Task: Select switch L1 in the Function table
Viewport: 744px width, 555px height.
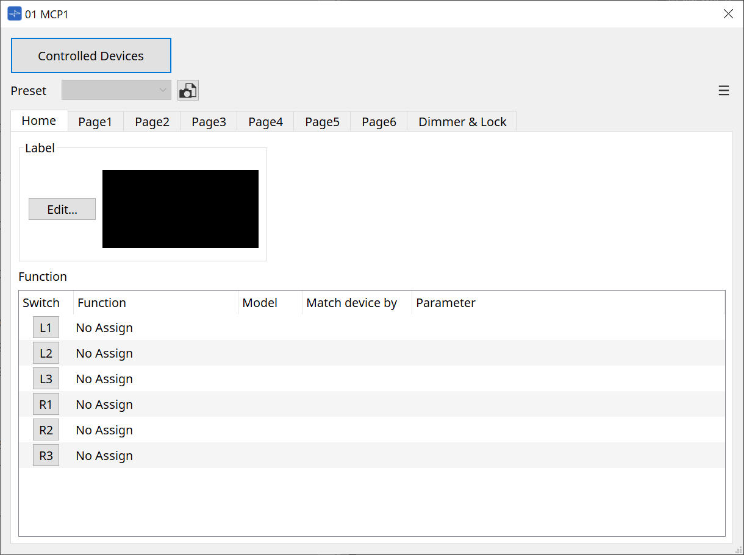Action: pyautogui.click(x=46, y=327)
